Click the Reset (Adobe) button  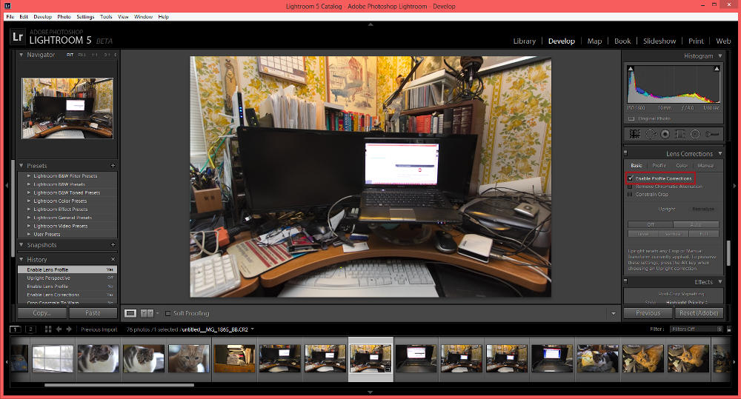(x=699, y=313)
